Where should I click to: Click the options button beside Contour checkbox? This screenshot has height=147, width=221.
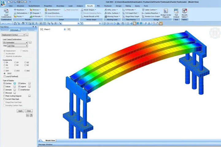point(15,83)
